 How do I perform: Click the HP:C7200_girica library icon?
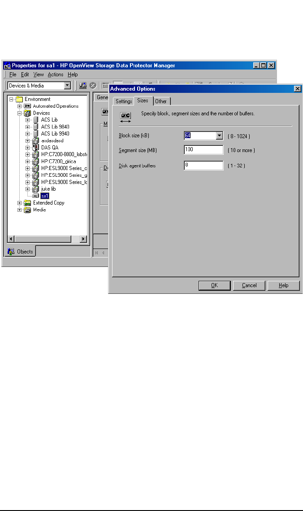[36, 162]
